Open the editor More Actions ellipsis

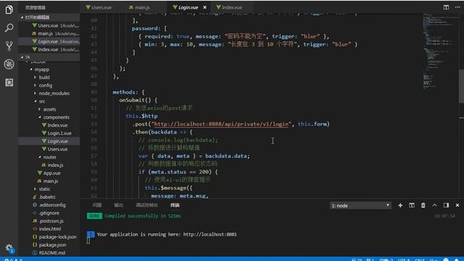pyautogui.click(x=457, y=7)
